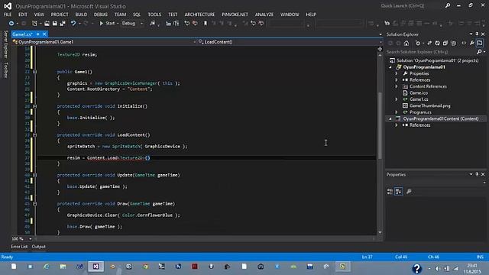Image resolution: width=489 pixels, height=275 pixels.
Task: Open the FILE menu
Action: tap(8, 15)
